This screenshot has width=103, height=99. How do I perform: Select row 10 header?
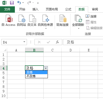(x=4, y=96)
